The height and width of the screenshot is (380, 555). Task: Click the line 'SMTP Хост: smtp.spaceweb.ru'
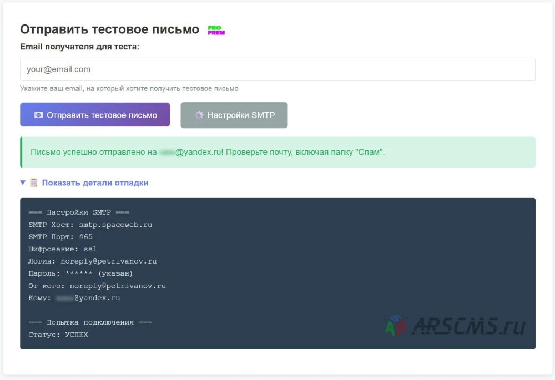pyautogui.click(x=90, y=225)
